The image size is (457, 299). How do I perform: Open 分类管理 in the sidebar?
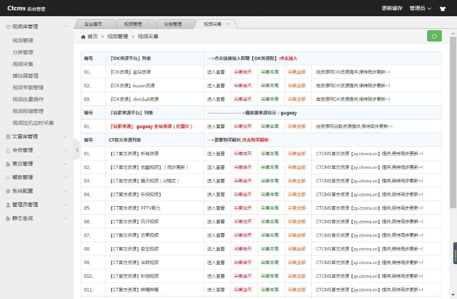(23, 52)
